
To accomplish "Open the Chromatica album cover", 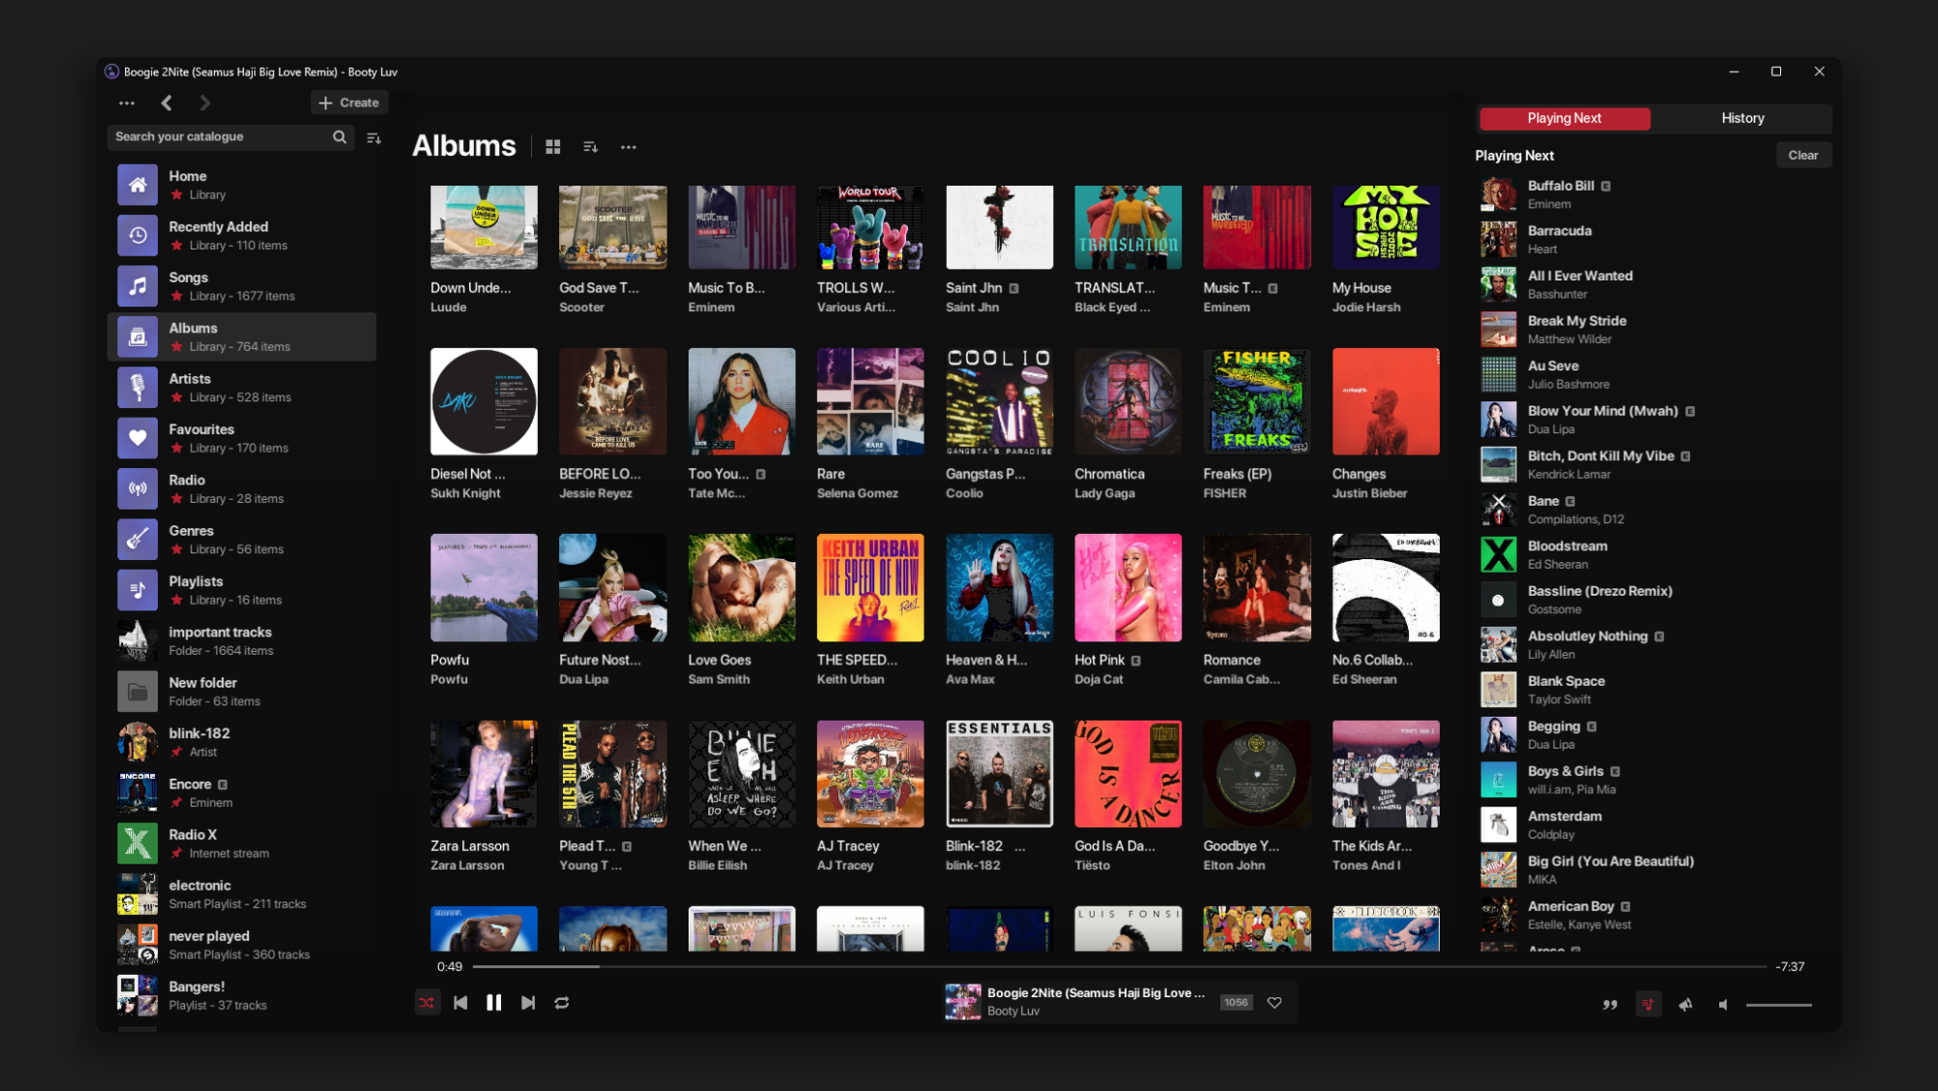I will (x=1128, y=402).
